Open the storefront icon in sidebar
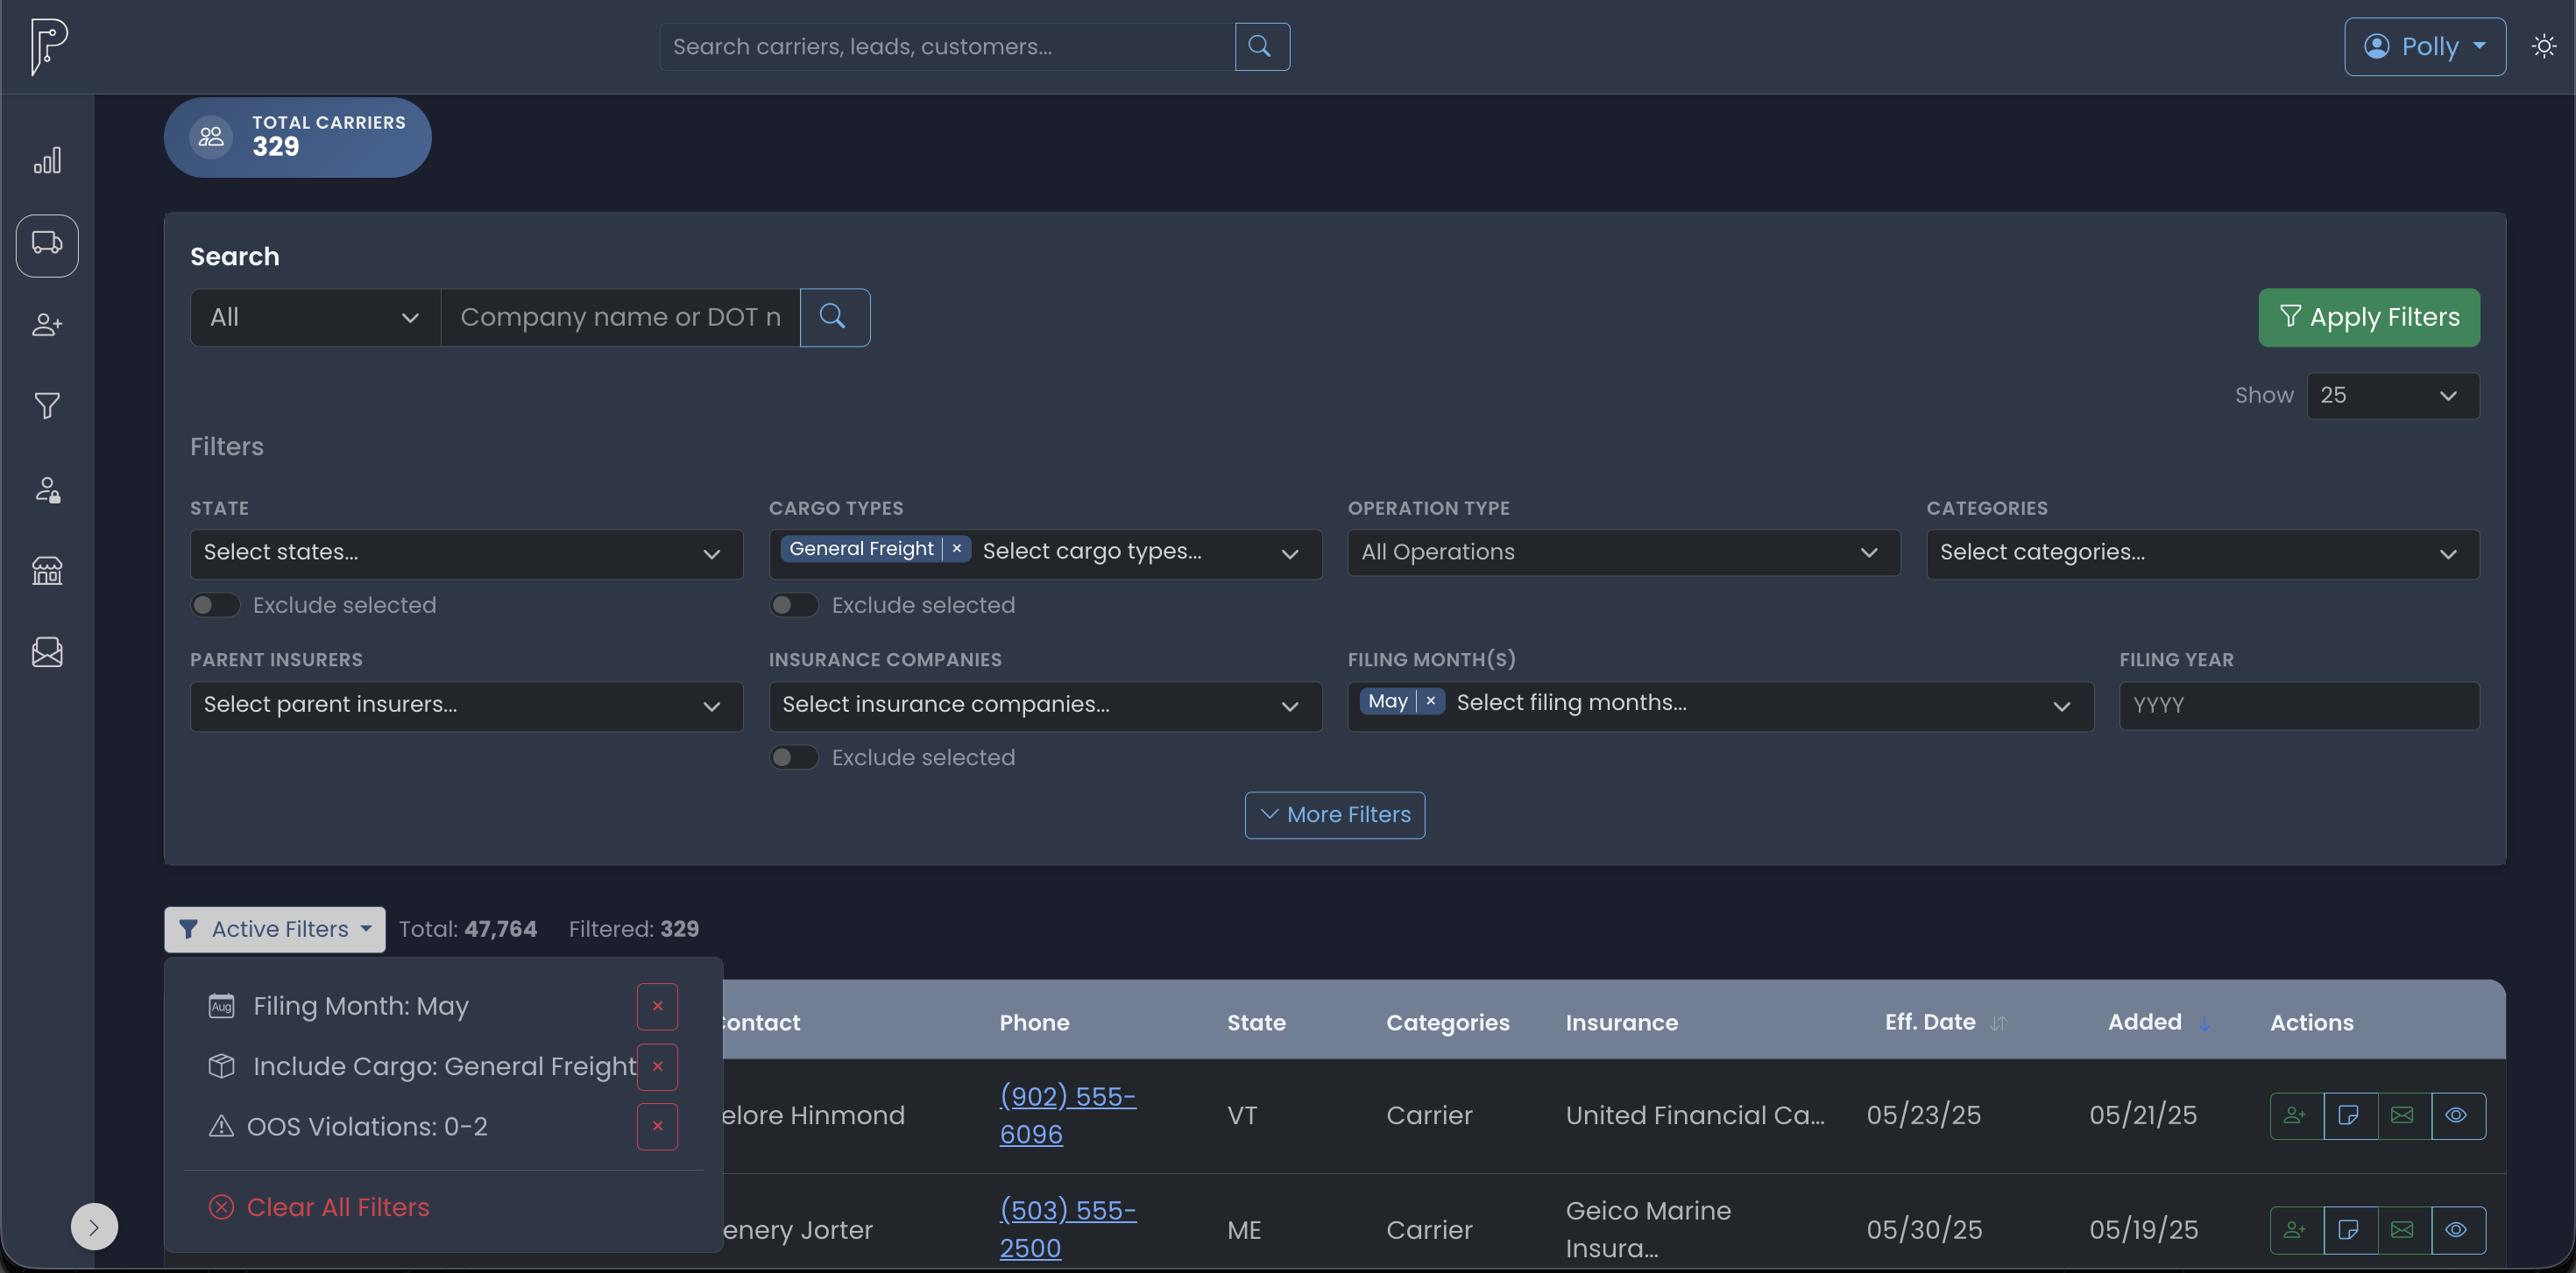Viewport: 2576px width, 1273px height. [x=47, y=571]
